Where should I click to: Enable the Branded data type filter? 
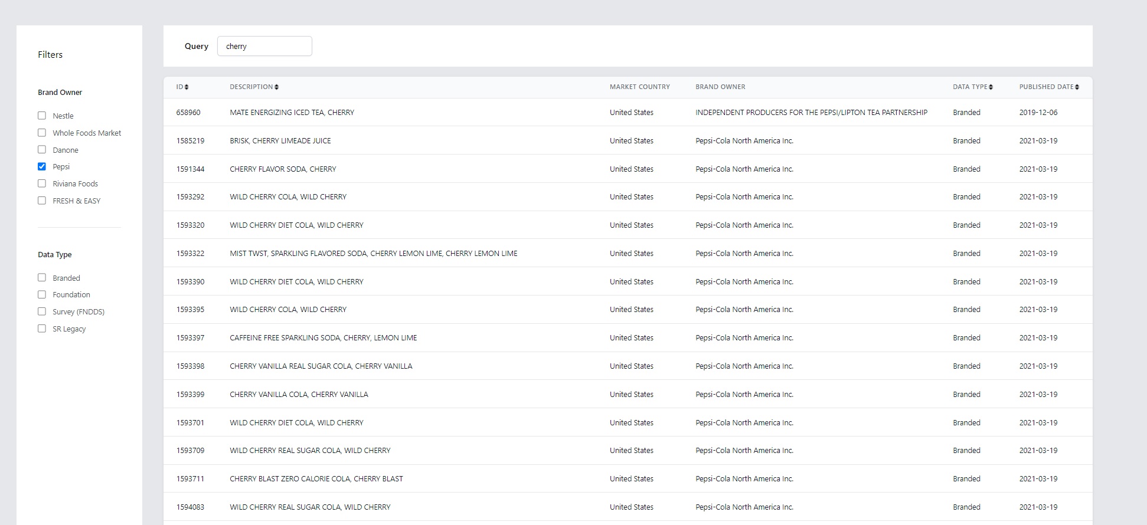[x=42, y=278]
